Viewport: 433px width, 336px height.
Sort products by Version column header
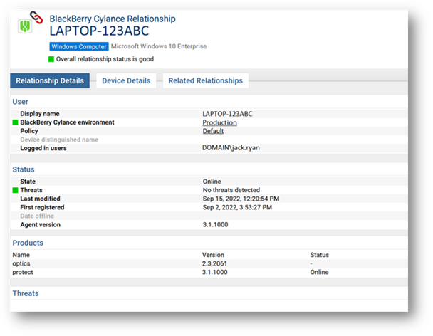(x=213, y=254)
